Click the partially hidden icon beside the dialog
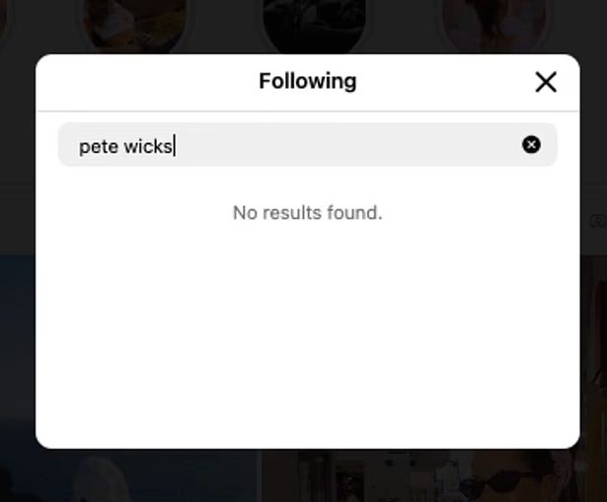This screenshot has height=502, width=607. pyautogui.click(x=598, y=221)
